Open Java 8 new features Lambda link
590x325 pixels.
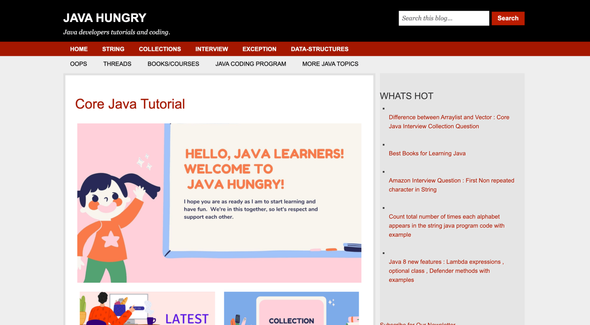pyautogui.click(x=446, y=271)
